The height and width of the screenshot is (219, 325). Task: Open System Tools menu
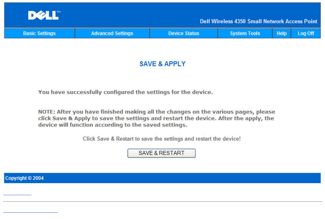click(x=245, y=33)
